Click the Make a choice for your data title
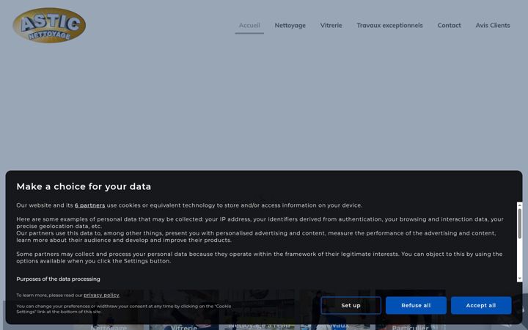The width and height of the screenshot is (528, 330). pos(84,186)
